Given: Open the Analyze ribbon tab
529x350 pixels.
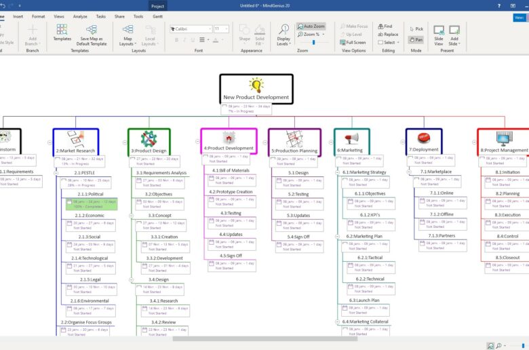Looking at the screenshot, I should pos(80,16).
